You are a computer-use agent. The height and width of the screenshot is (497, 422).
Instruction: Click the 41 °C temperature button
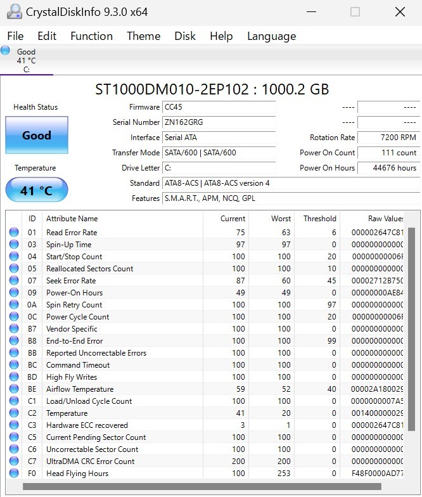tap(37, 190)
